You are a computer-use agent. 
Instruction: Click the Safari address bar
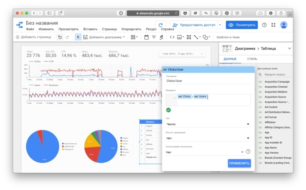pyautogui.click(x=153, y=13)
